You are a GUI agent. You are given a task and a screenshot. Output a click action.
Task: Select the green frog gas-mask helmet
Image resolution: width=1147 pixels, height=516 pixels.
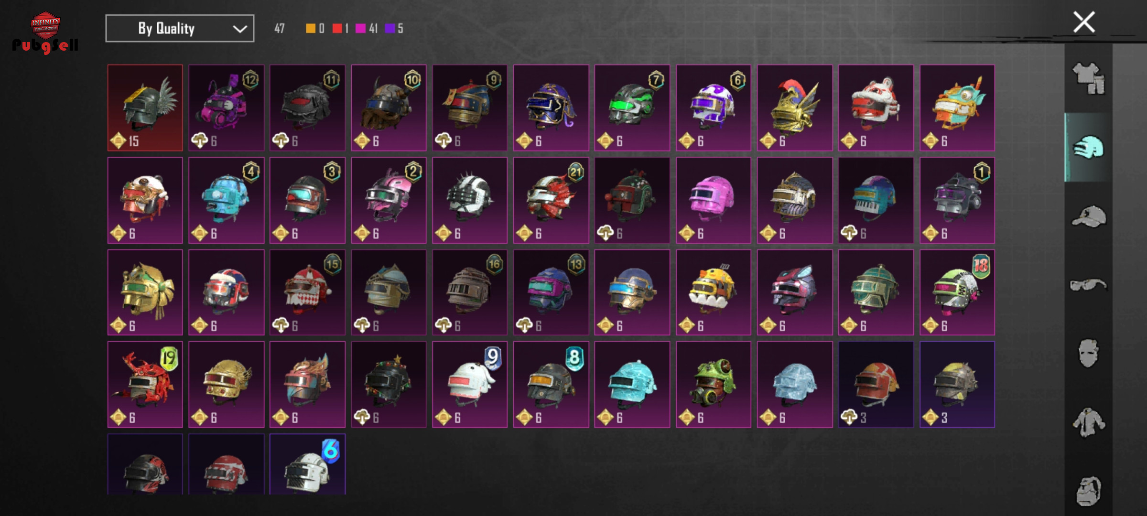(714, 385)
